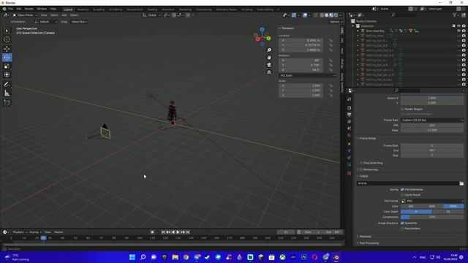Open Windows Start button

tap(132, 257)
